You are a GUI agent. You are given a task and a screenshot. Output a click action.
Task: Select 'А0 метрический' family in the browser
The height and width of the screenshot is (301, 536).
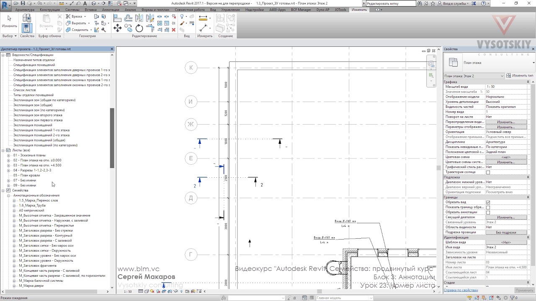pyautogui.click(x=31, y=210)
